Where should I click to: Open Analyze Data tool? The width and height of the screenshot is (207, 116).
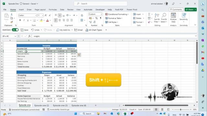pos(173,18)
